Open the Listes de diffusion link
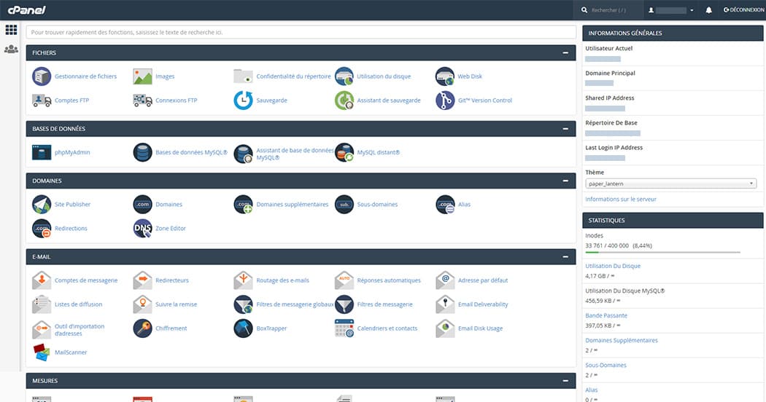The image size is (766, 402). (78, 304)
